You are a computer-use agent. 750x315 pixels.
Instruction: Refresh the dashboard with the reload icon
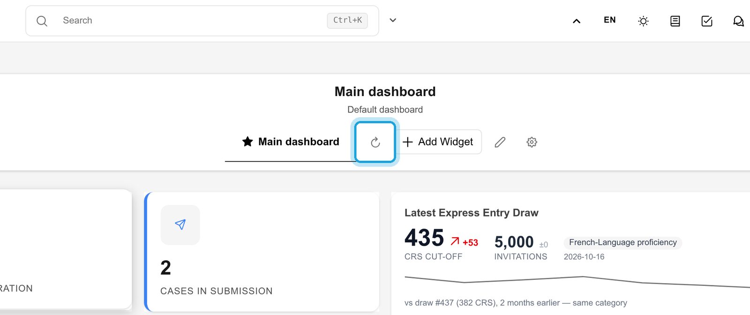click(x=375, y=142)
